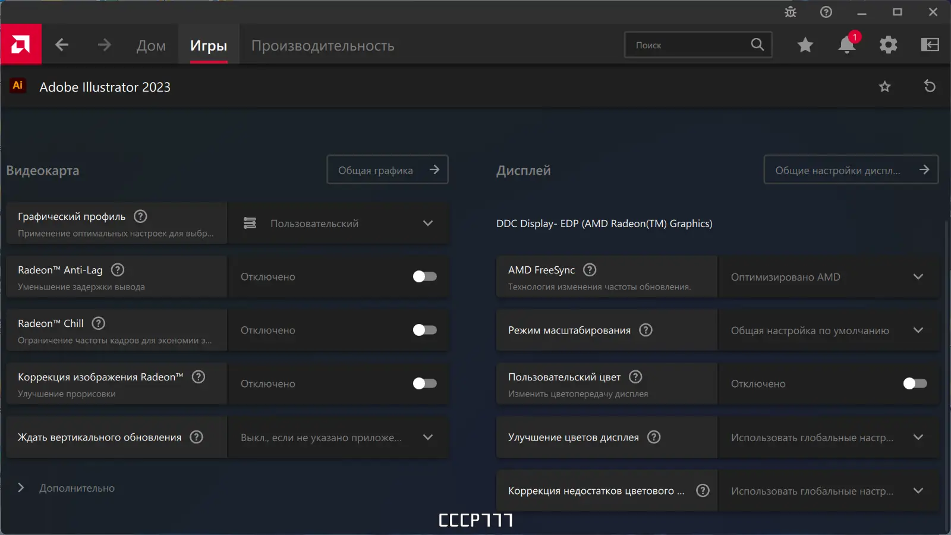Open settings gear
Image resolution: width=951 pixels, height=535 pixels.
[x=889, y=45]
